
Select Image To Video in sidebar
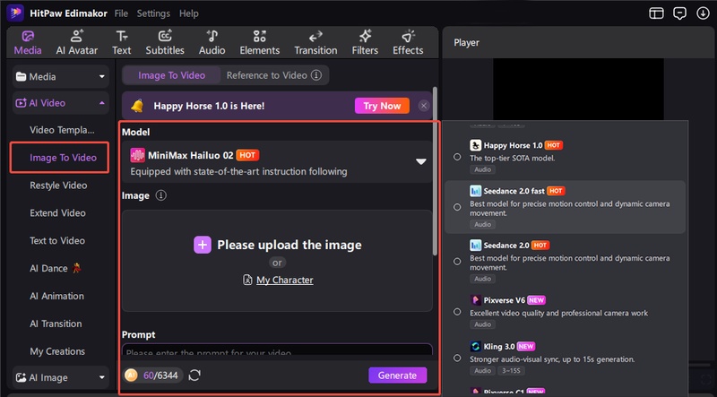(x=63, y=158)
